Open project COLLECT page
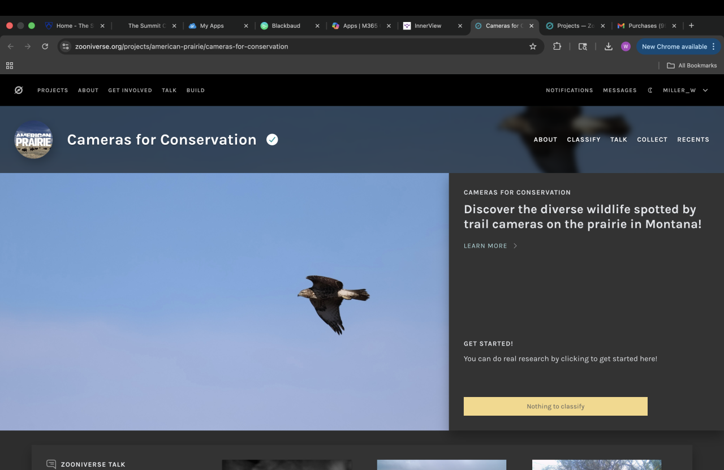This screenshot has height=470, width=724. click(652, 140)
